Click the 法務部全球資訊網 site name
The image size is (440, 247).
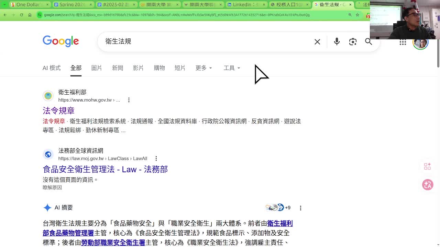point(81,151)
